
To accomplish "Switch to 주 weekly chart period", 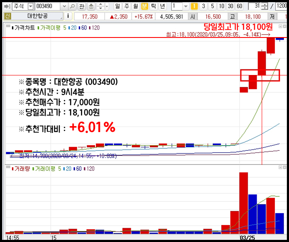I will pos(127,6).
